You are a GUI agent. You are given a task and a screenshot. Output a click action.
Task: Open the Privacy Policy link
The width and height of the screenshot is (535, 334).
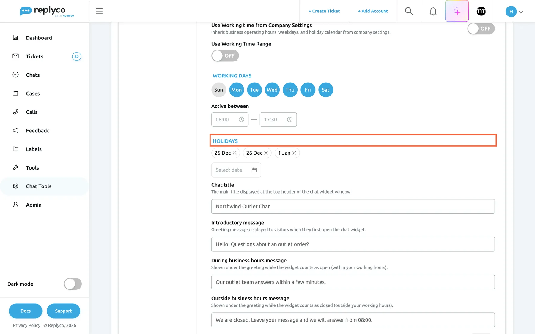pos(27,325)
